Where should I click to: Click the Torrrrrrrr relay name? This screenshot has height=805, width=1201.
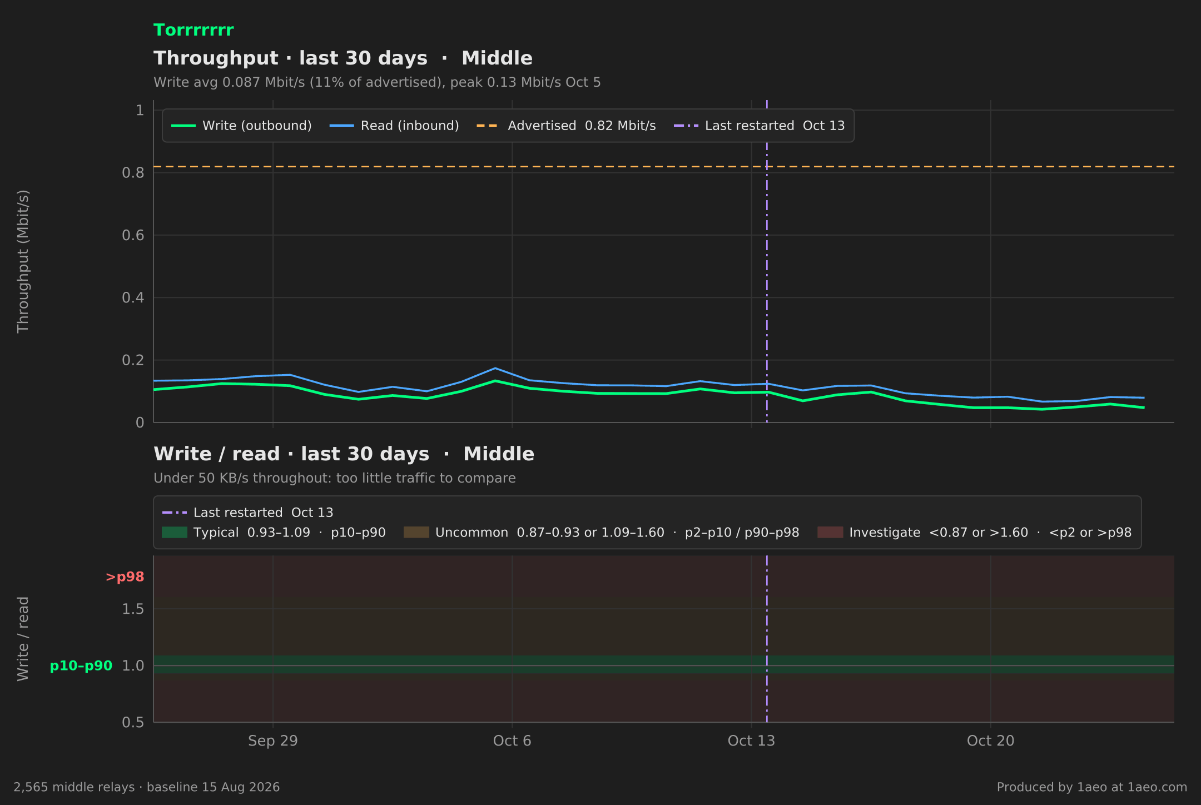[x=193, y=30]
